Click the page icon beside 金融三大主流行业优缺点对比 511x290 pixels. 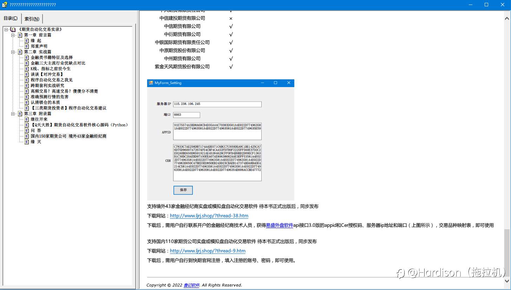(27, 63)
